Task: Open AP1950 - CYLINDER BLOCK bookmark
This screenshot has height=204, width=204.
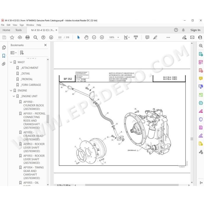Action: (x=34, y=105)
